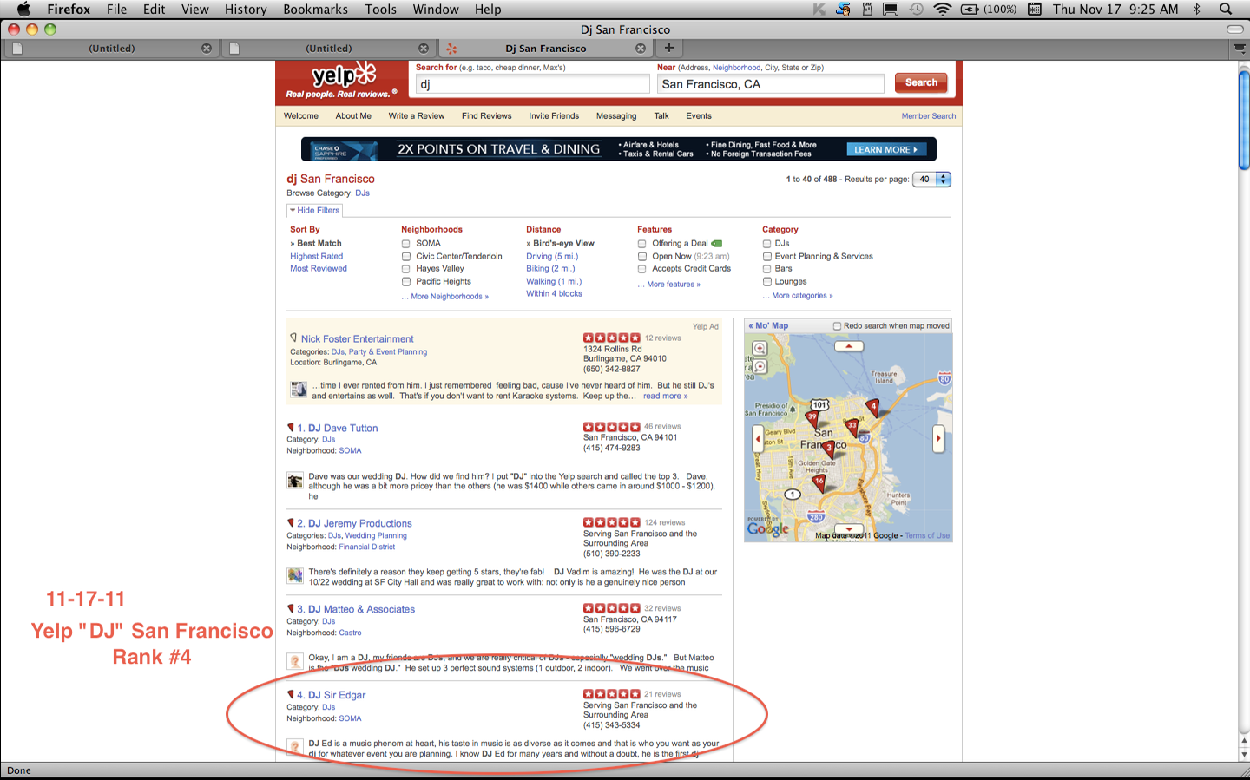Open Spotlight search magnifier icon
Viewport: 1250px width, 780px height.
coord(1226,9)
